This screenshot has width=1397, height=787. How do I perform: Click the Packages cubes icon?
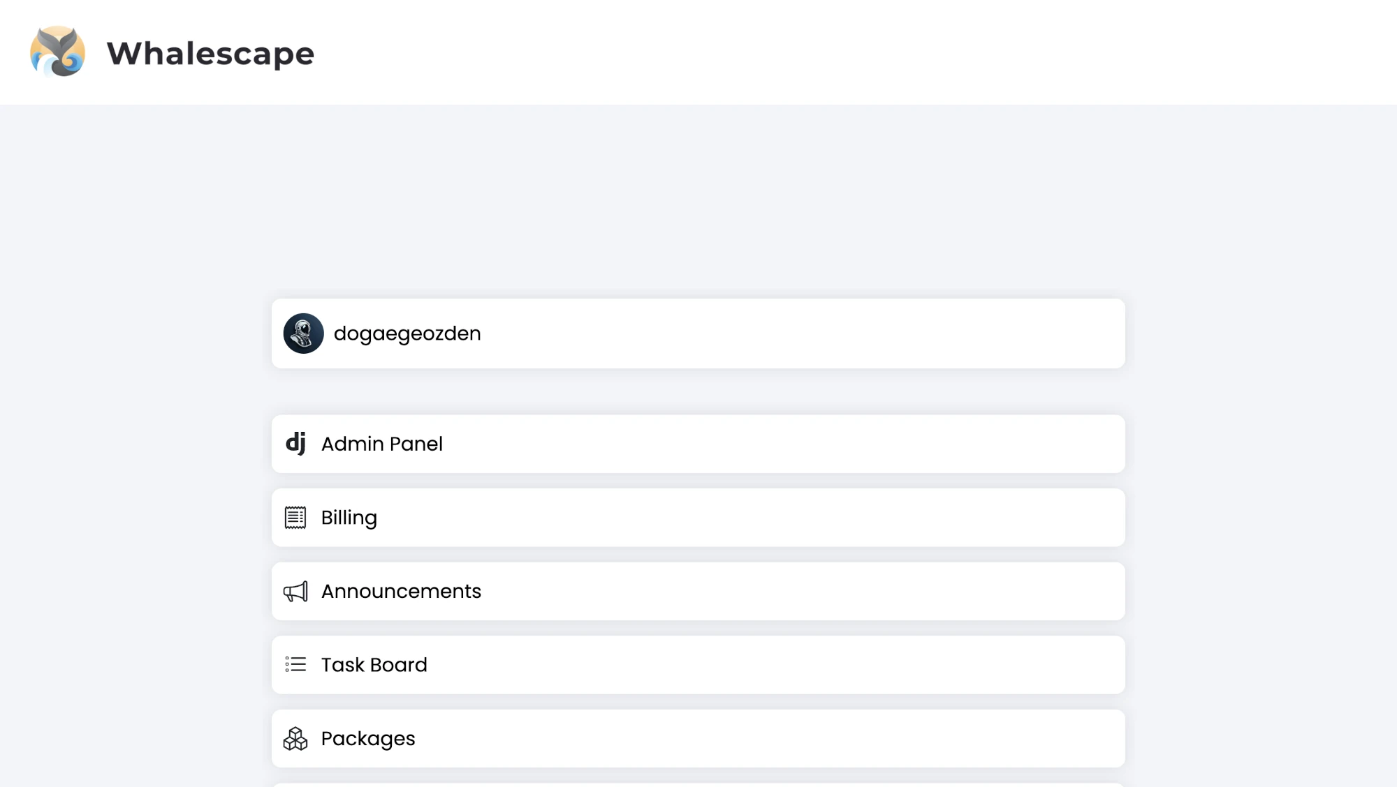tap(295, 738)
